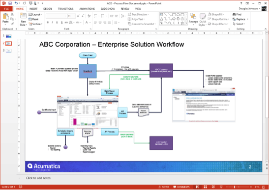Click the Undo arrow in the title bar
269x190 pixels.
tap(16, 3)
